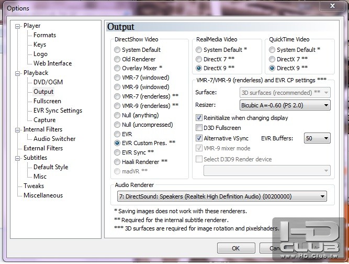Close the Options dialog window
The width and height of the screenshot is (349, 264).
[x=332, y=6]
